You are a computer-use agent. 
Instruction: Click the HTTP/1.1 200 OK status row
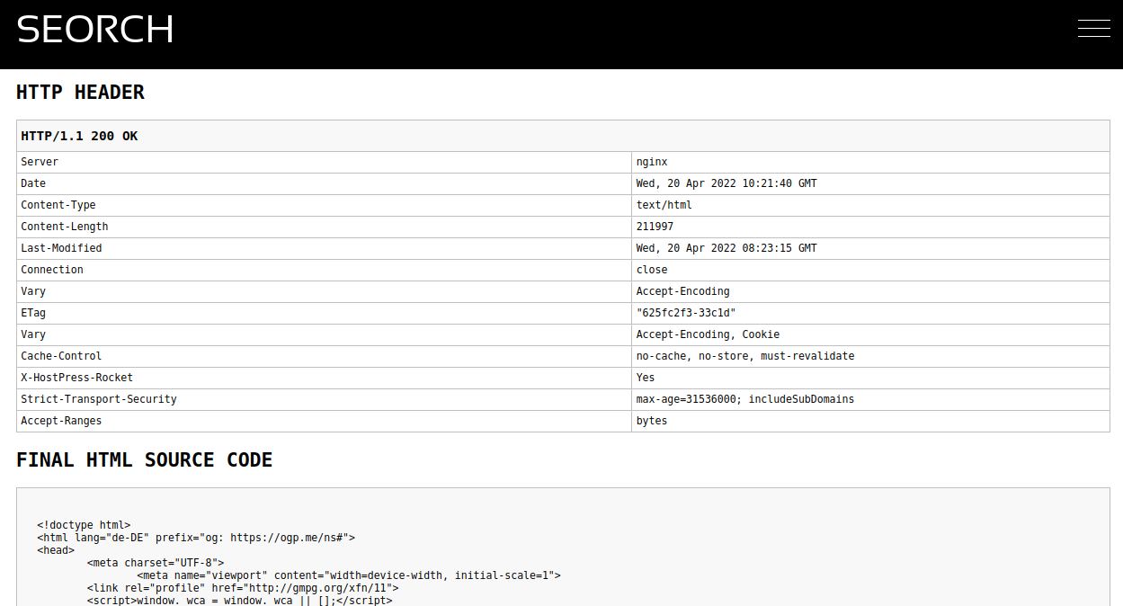click(x=563, y=137)
